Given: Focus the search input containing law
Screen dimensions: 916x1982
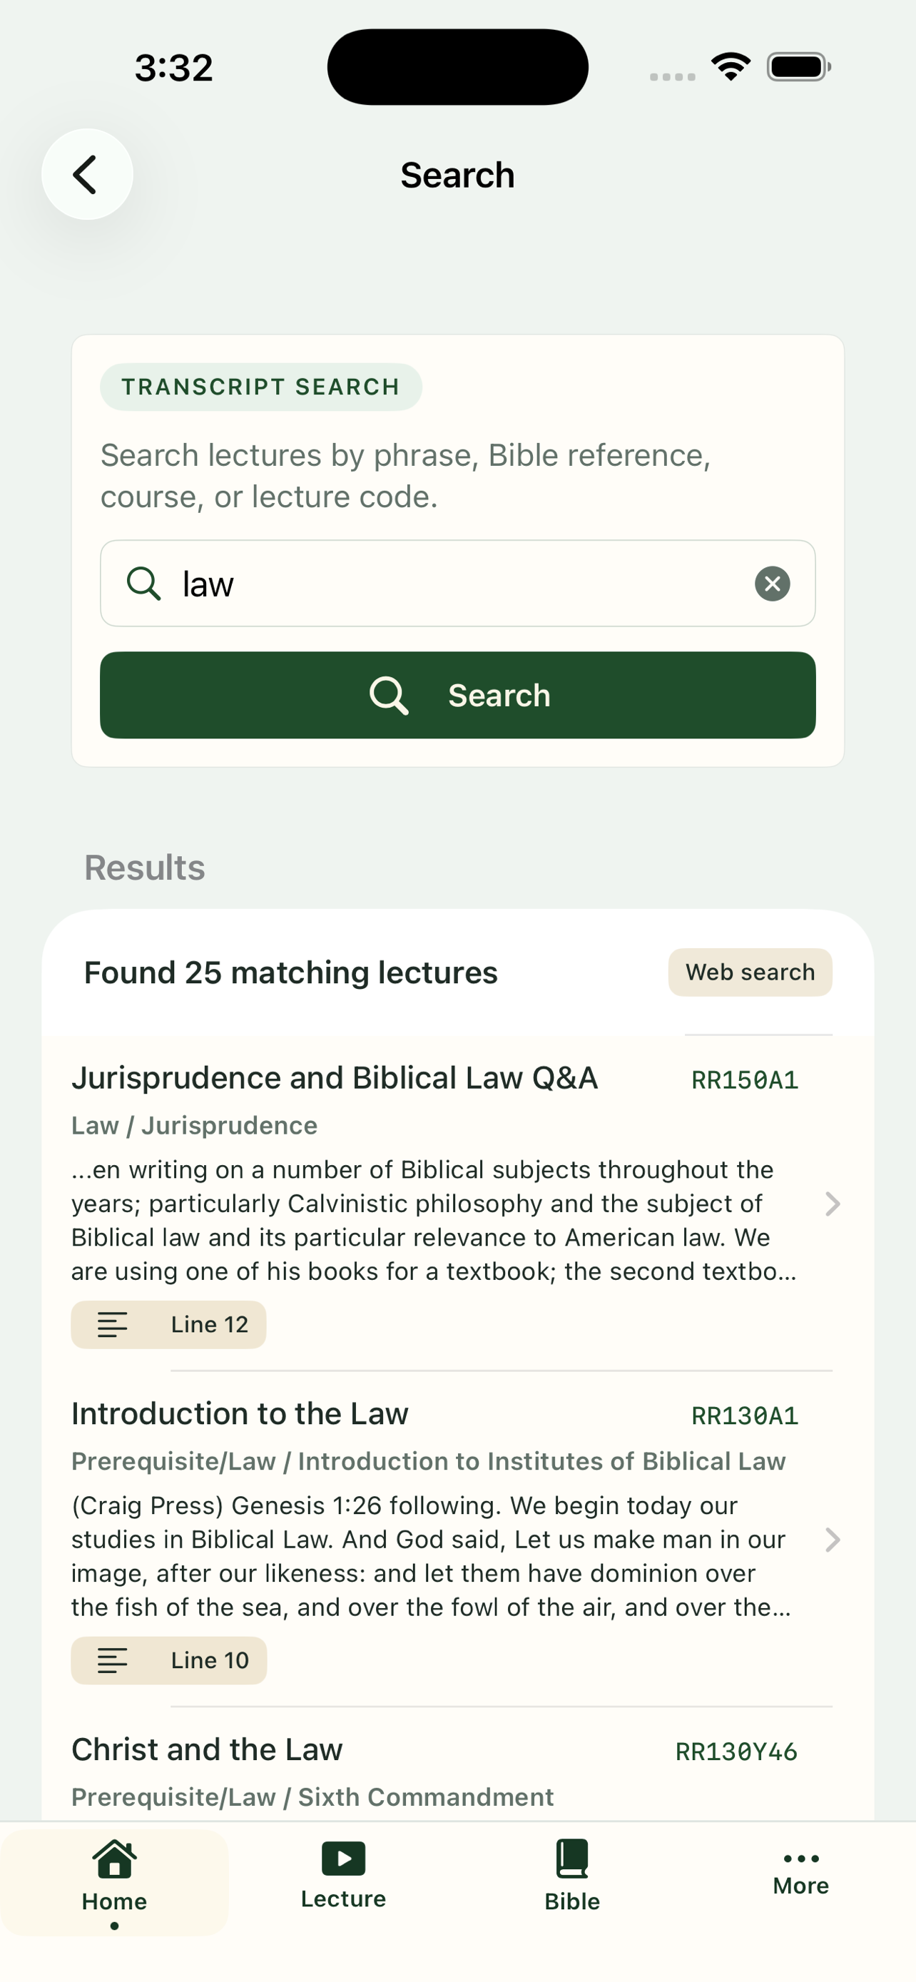Looking at the screenshot, I should pyautogui.click(x=457, y=583).
